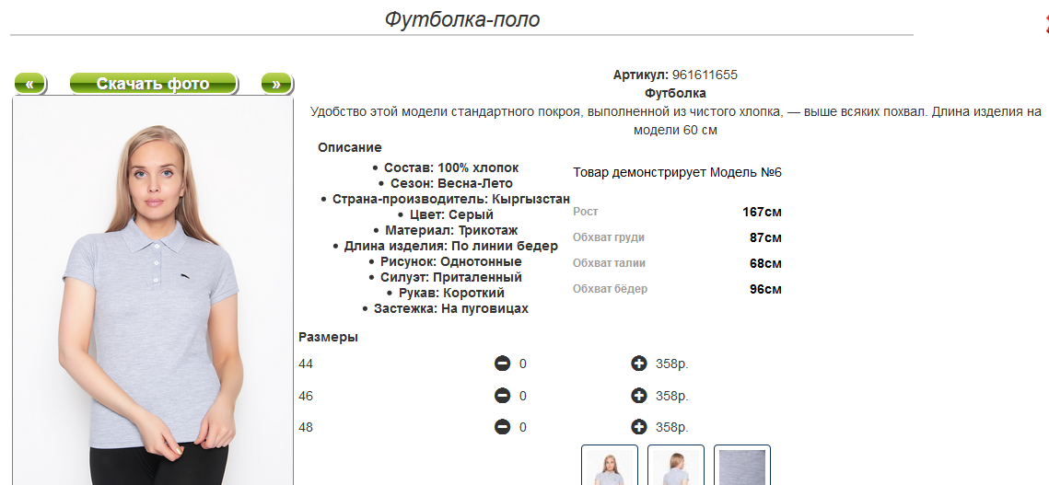Image resolution: width=1049 pixels, height=485 pixels.
Task: Increase quantity for size 48
Action: (x=639, y=427)
